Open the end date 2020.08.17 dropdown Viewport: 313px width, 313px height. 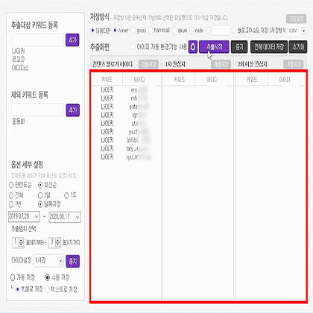pyautogui.click(x=65, y=217)
